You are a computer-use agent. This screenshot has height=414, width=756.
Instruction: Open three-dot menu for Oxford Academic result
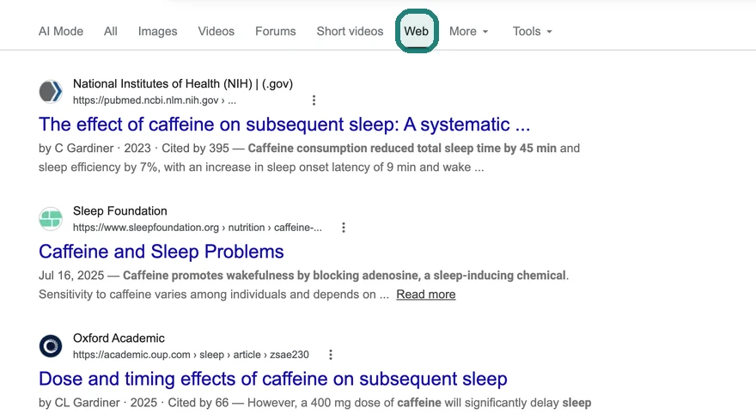click(x=330, y=355)
